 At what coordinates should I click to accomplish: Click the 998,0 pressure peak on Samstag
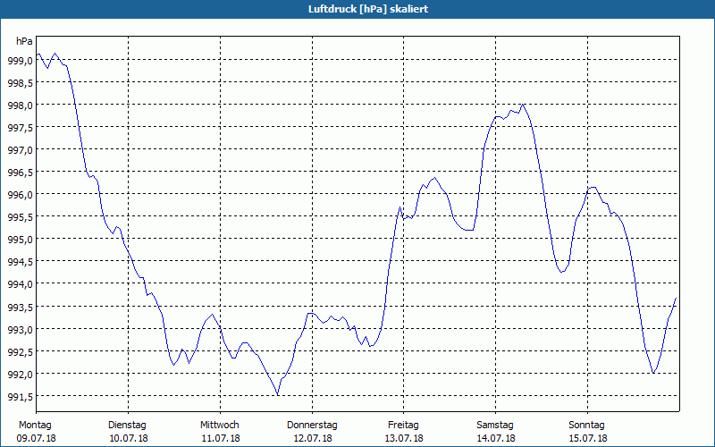pos(523,105)
